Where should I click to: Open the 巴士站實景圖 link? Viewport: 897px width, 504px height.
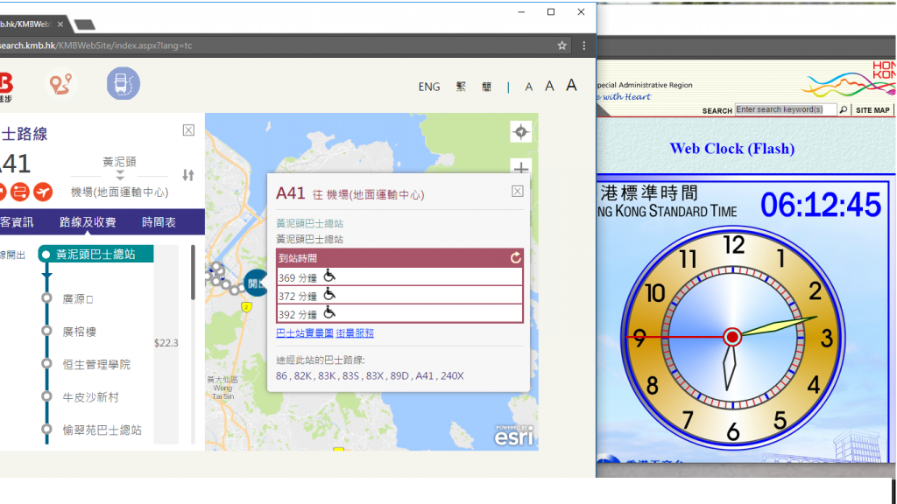tap(304, 333)
